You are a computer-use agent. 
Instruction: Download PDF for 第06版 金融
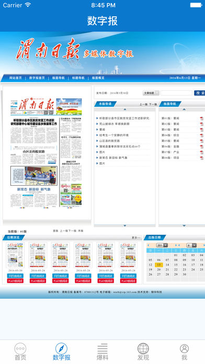pos(201,146)
